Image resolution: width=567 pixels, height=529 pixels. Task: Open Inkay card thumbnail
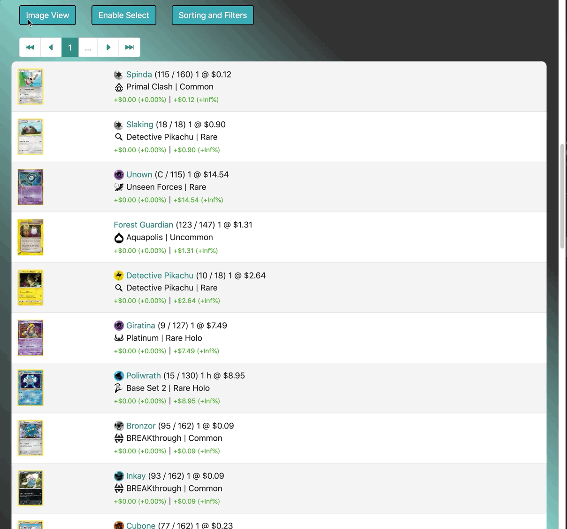(31, 488)
